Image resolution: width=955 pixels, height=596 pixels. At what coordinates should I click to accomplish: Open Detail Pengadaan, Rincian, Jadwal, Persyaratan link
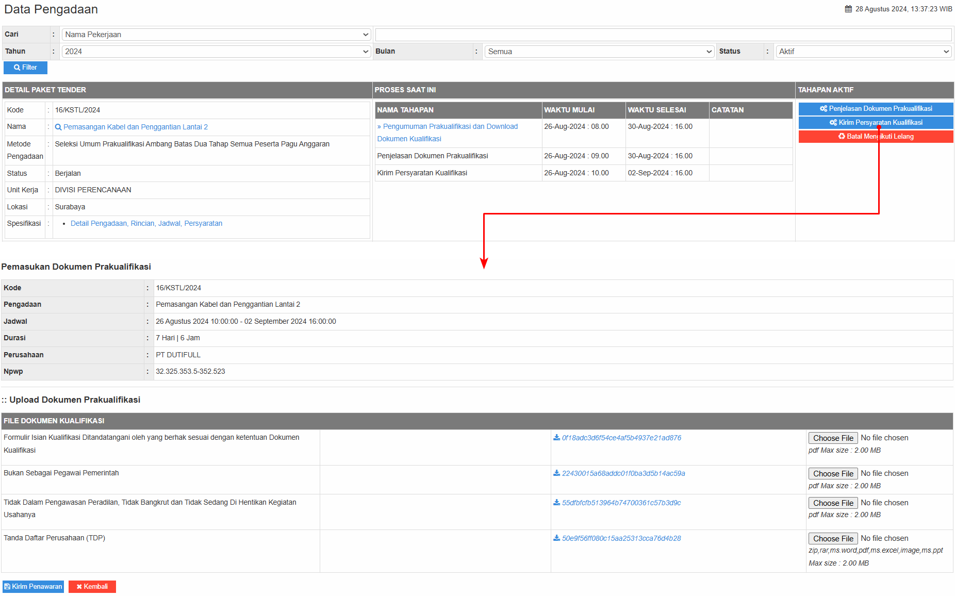pos(146,224)
